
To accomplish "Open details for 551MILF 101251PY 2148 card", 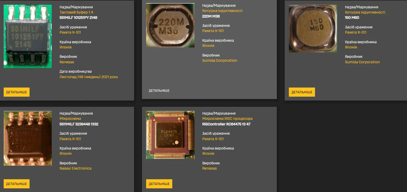I will (x=16, y=92).
